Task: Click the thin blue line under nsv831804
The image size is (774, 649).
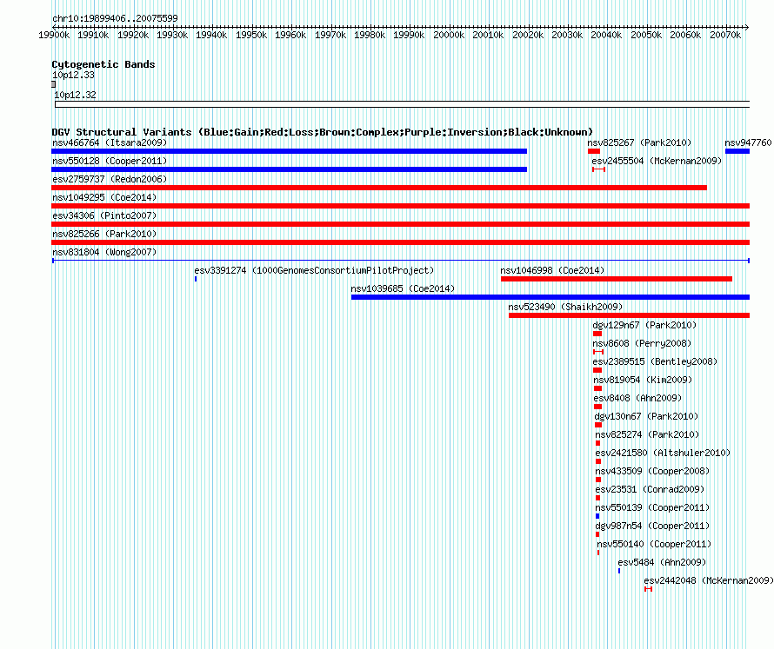Action: [x=401, y=261]
